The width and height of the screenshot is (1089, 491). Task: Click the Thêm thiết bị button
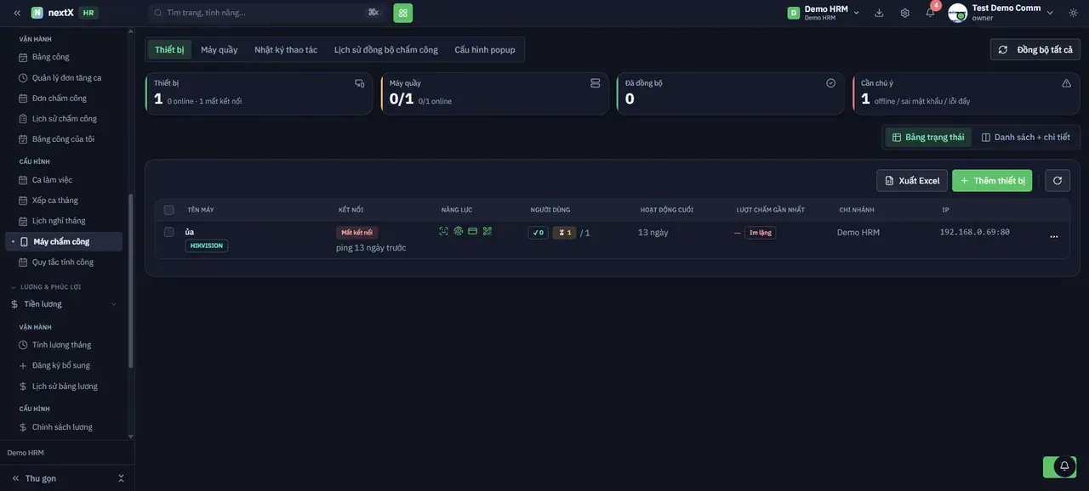click(x=992, y=181)
